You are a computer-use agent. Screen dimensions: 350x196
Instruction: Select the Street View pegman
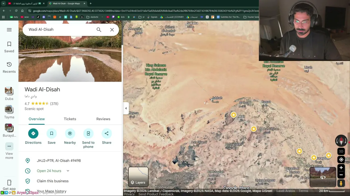(x=341, y=183)
